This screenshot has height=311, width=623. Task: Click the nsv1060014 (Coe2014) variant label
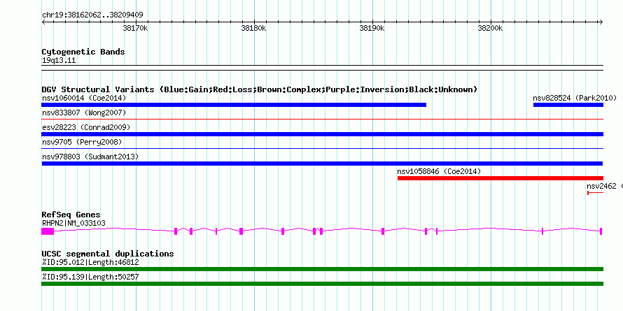coord(84,98)
